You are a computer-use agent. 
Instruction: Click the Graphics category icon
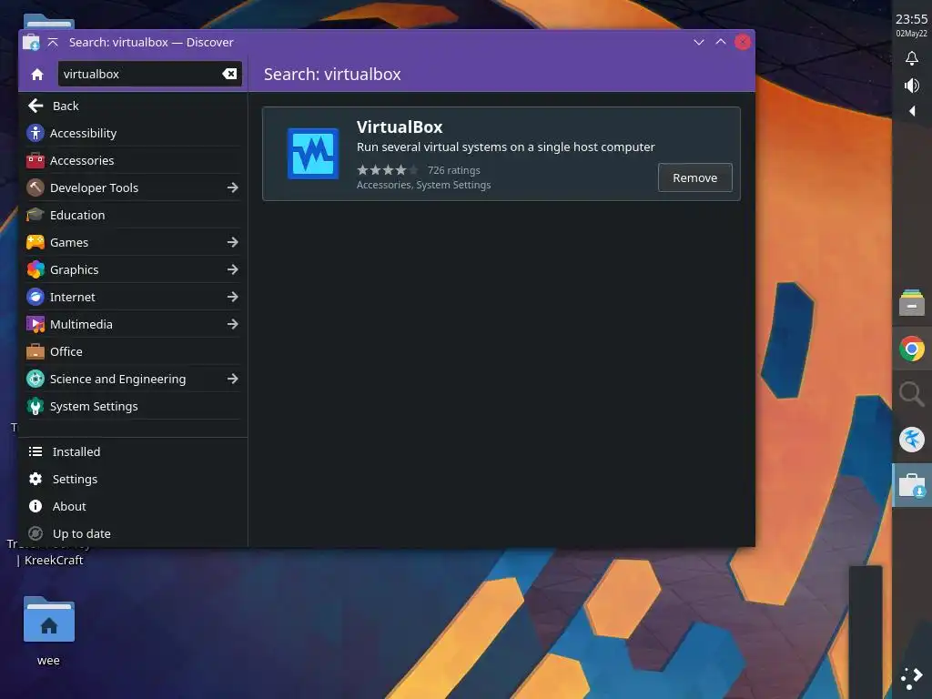click(35, 269)
